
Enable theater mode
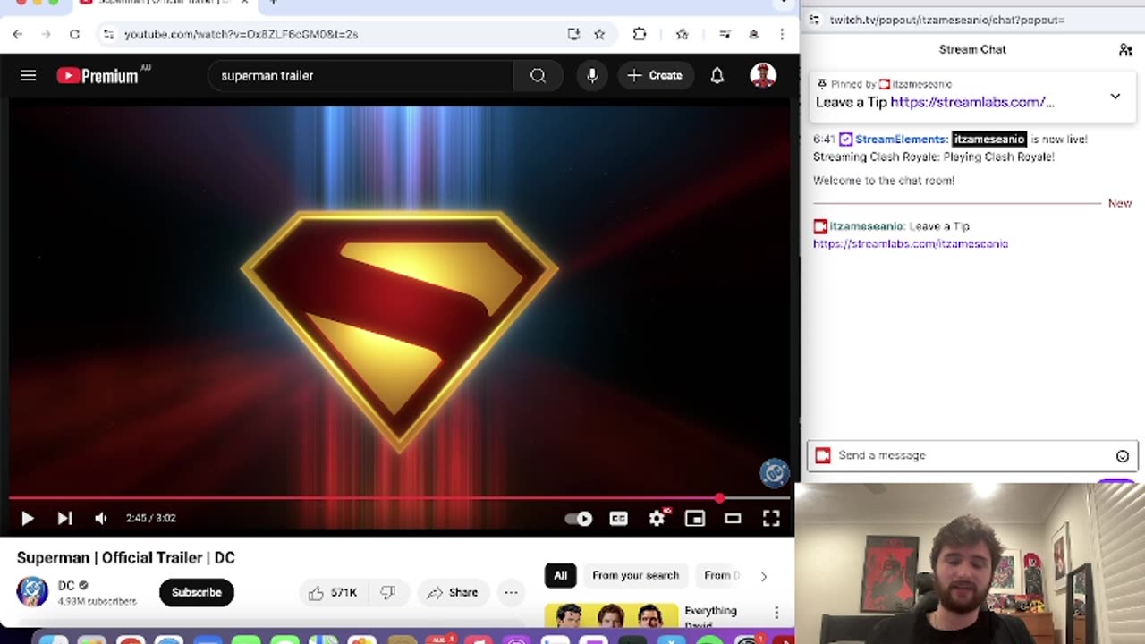click(733, 519)
